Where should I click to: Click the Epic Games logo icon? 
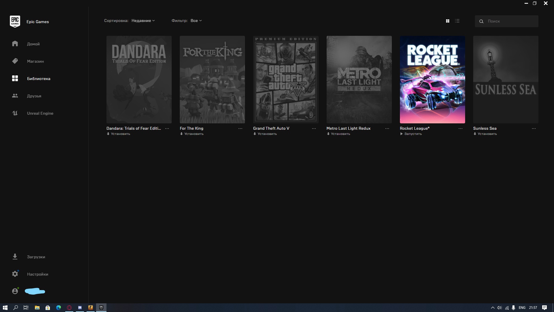pos(15,21)
